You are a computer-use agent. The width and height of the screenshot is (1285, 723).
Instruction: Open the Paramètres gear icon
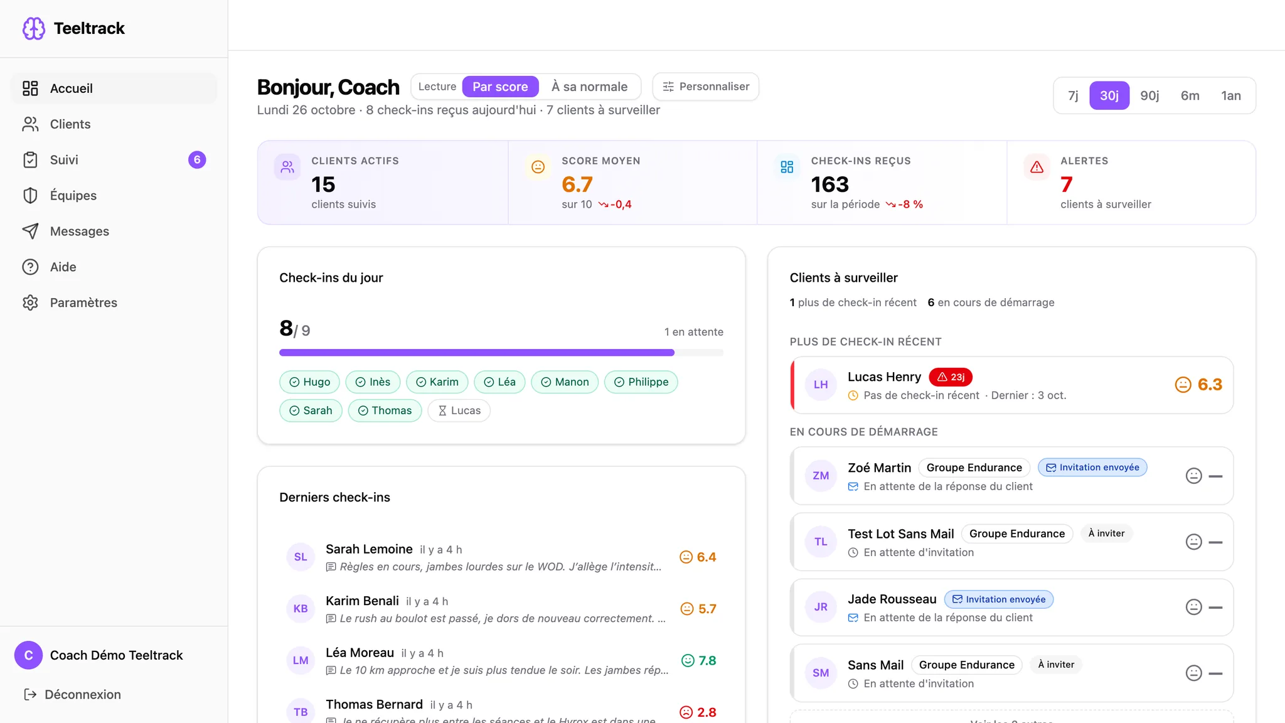(x=30, y=303)
